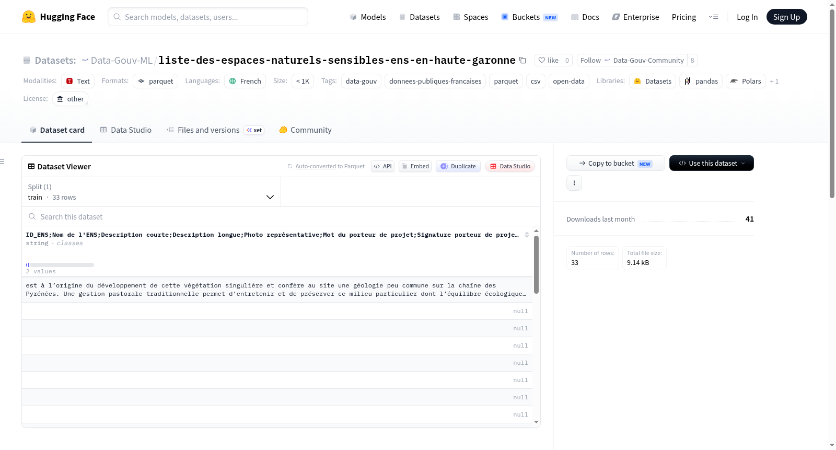Image resolution: width=836 pixels, height=450 pixels.
Task: Open Models in top navigation
Action: [x=368, y=17]
